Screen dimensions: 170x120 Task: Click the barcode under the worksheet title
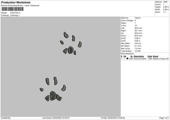pyautogui.click(x=12, y=9)
